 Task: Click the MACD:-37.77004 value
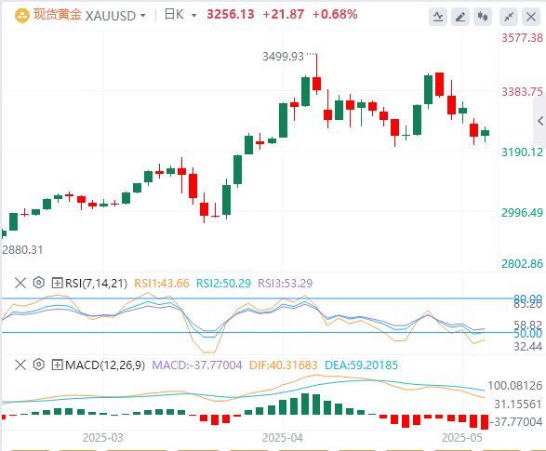[197, 365]
